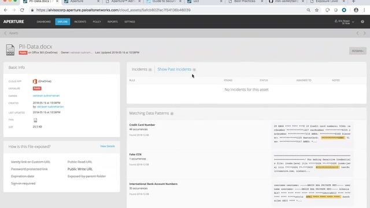
Task: Reload the page with the refresh icon
Action: pos(22,10)
